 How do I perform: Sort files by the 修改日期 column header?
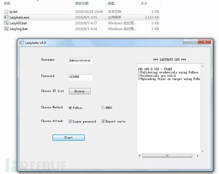coord(82,3)
